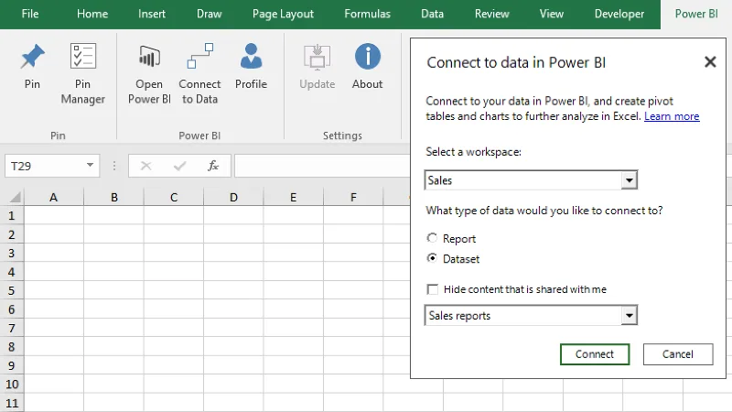Open the Draw tab

[210, 14]
